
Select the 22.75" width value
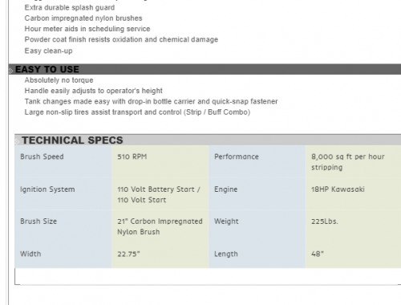tap(128, 254)
